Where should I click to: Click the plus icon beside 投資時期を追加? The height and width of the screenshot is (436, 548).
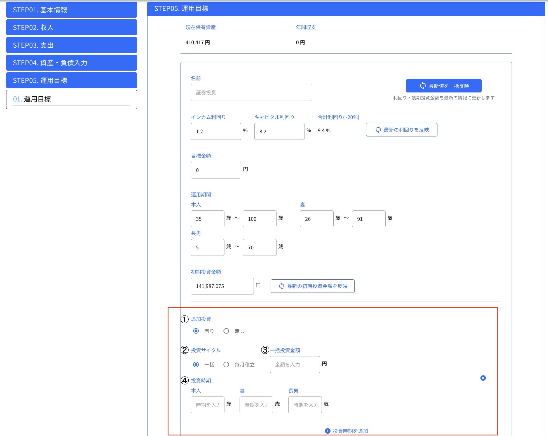327,431
